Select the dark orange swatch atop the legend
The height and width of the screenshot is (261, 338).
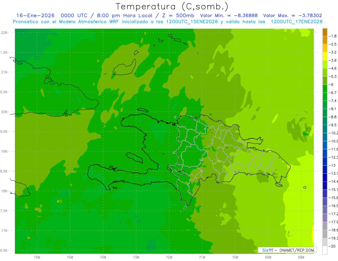(x=325, y=32)
